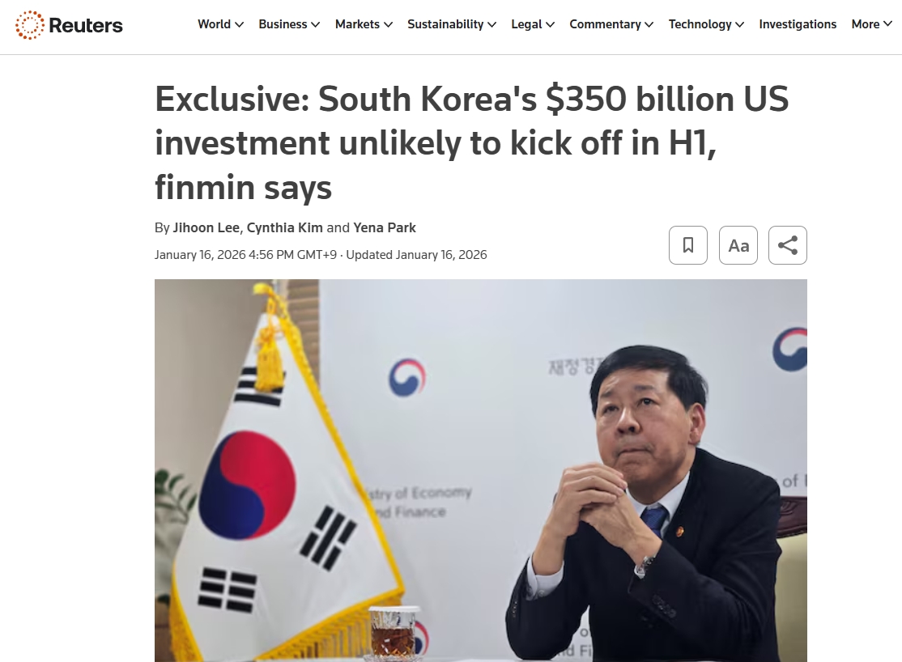Click the Reuters wordmark text

pyautogui.click(x=86, y=25)
